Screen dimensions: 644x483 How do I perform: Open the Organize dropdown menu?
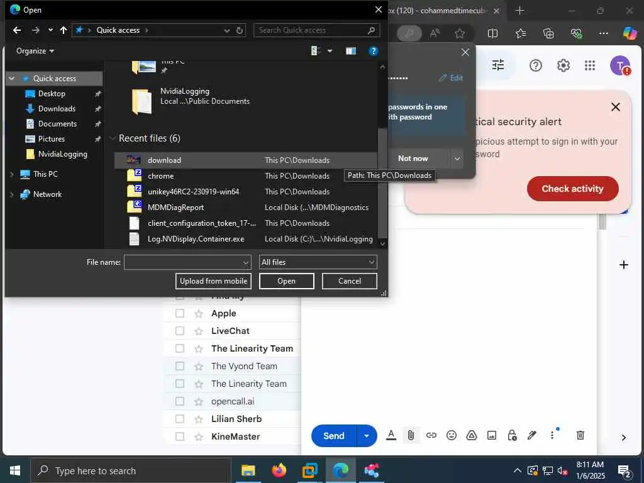[35, 51]
